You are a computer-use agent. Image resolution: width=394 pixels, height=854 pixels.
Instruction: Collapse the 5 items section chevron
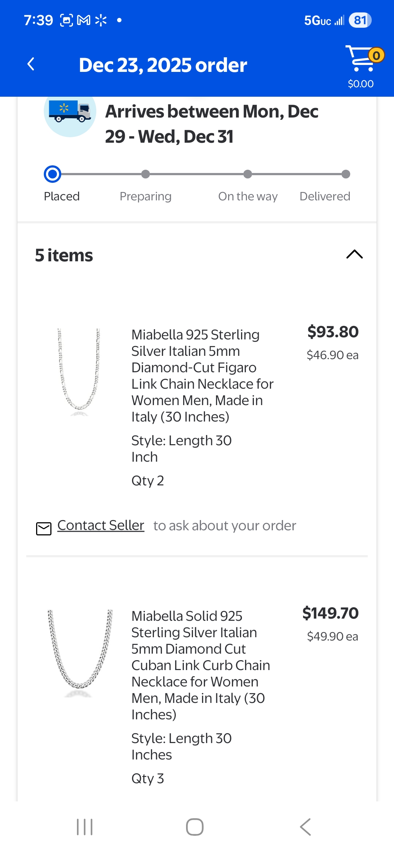354,254
